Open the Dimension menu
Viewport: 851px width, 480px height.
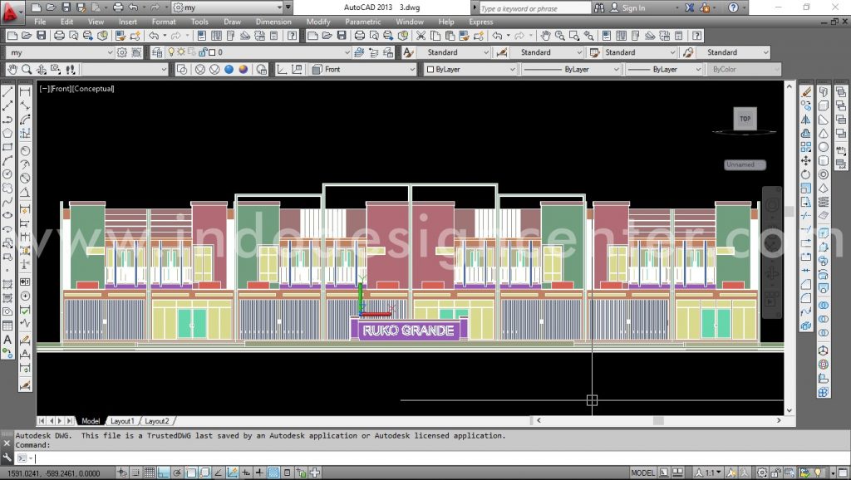click(273, 22)
